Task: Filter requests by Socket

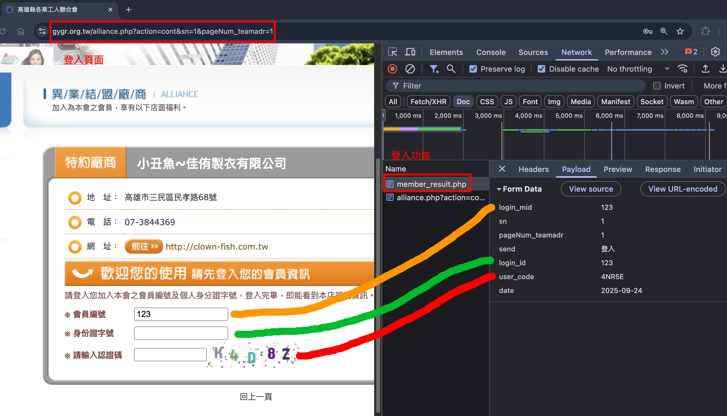Action: 652,102
